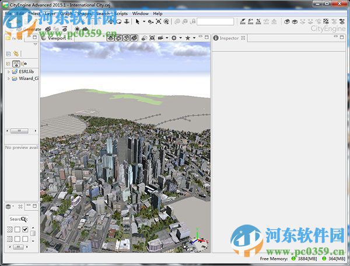Click the Viewport frame selection icon
This screenshot has width=350, height=266.
tap(152, 38)
